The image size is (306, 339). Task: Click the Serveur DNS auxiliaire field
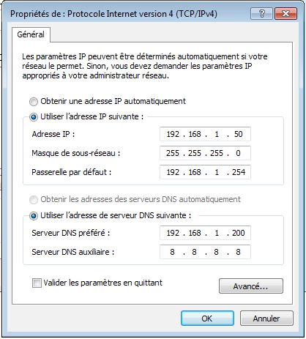(205, 252)
